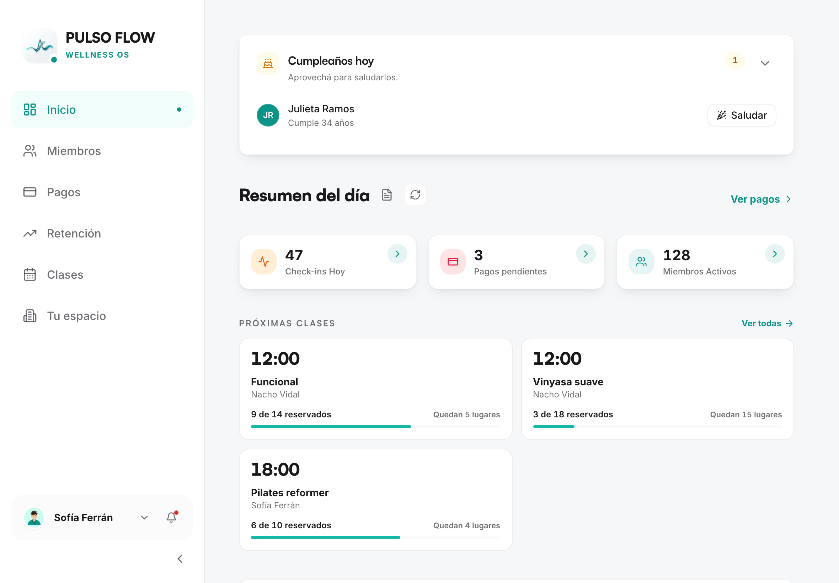Follow the Ver pagos link

point(761,199)
